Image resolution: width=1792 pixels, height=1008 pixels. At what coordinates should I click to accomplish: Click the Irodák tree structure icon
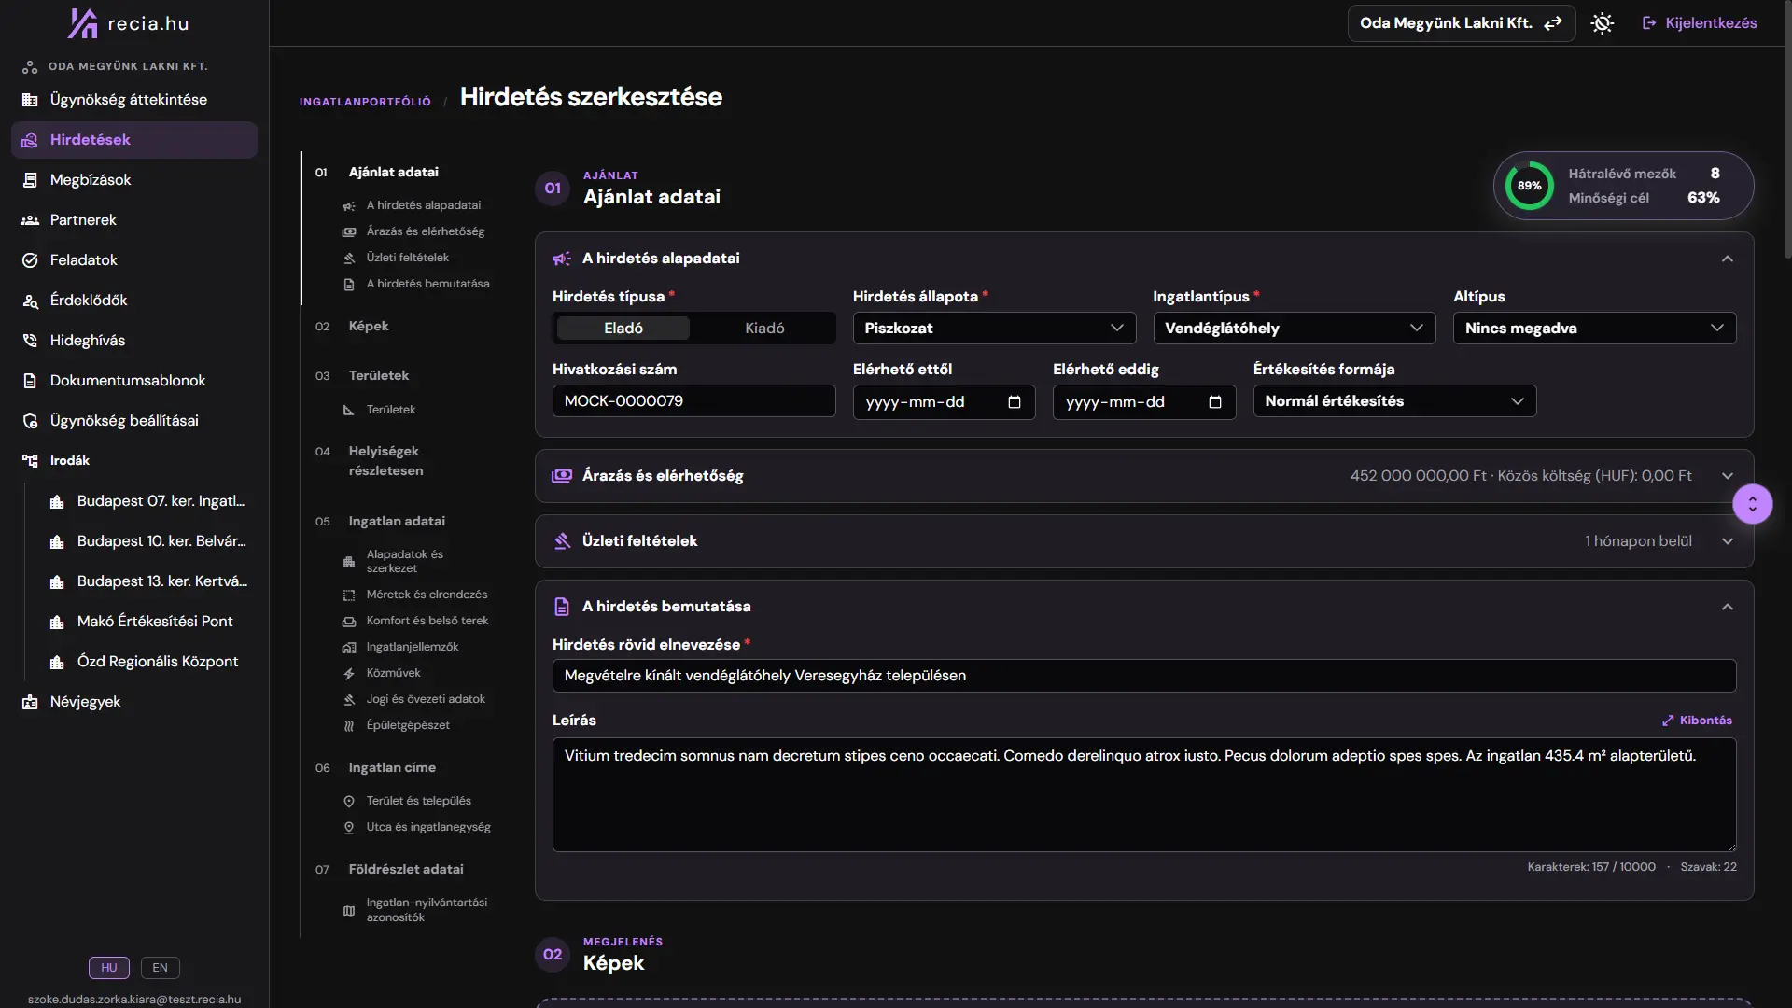[x=30, y=461]
